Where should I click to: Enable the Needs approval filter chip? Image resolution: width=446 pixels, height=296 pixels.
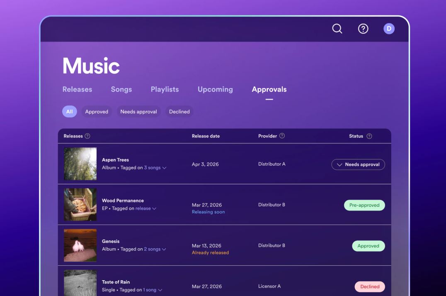coord(138,111)
